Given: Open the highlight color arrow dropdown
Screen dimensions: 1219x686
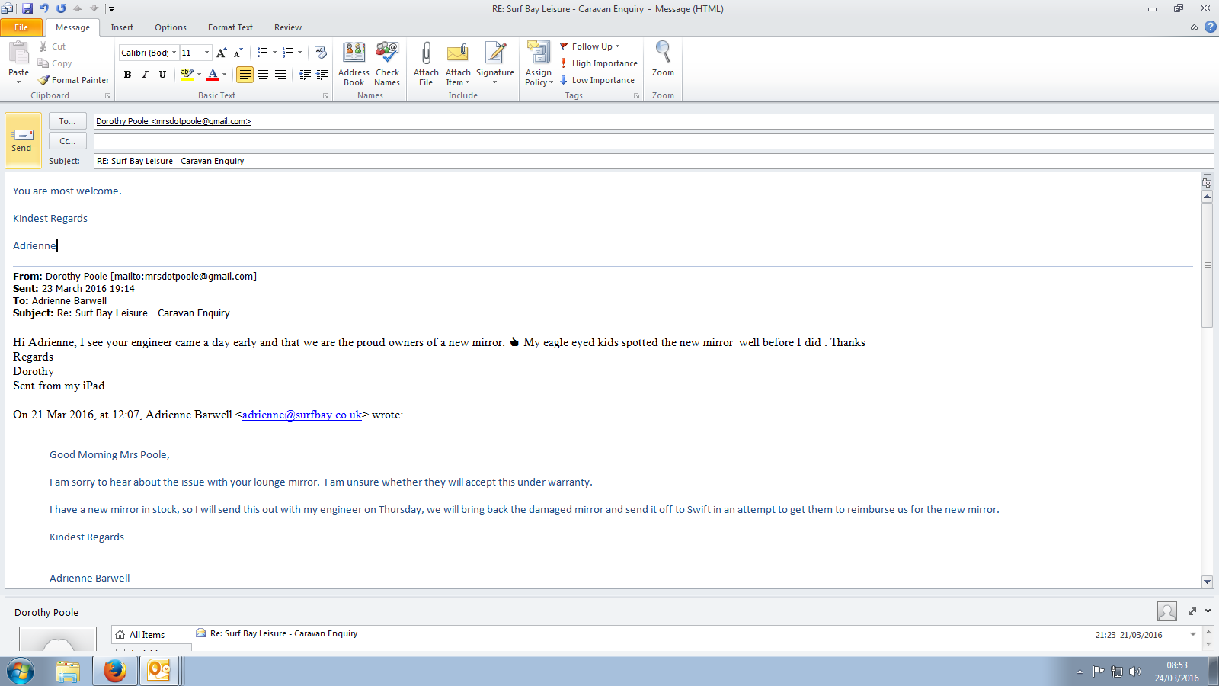Looking at the screenshot, I should pos(199,74).
